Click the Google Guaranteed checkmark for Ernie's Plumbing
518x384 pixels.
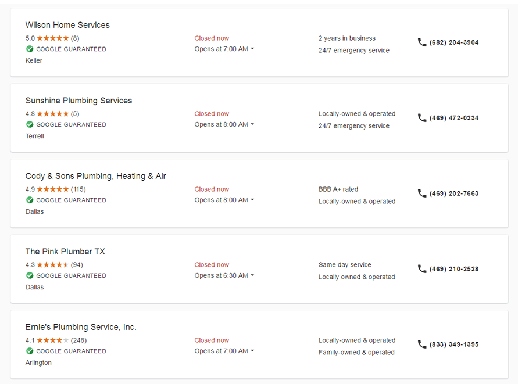(x=30, y=351)
